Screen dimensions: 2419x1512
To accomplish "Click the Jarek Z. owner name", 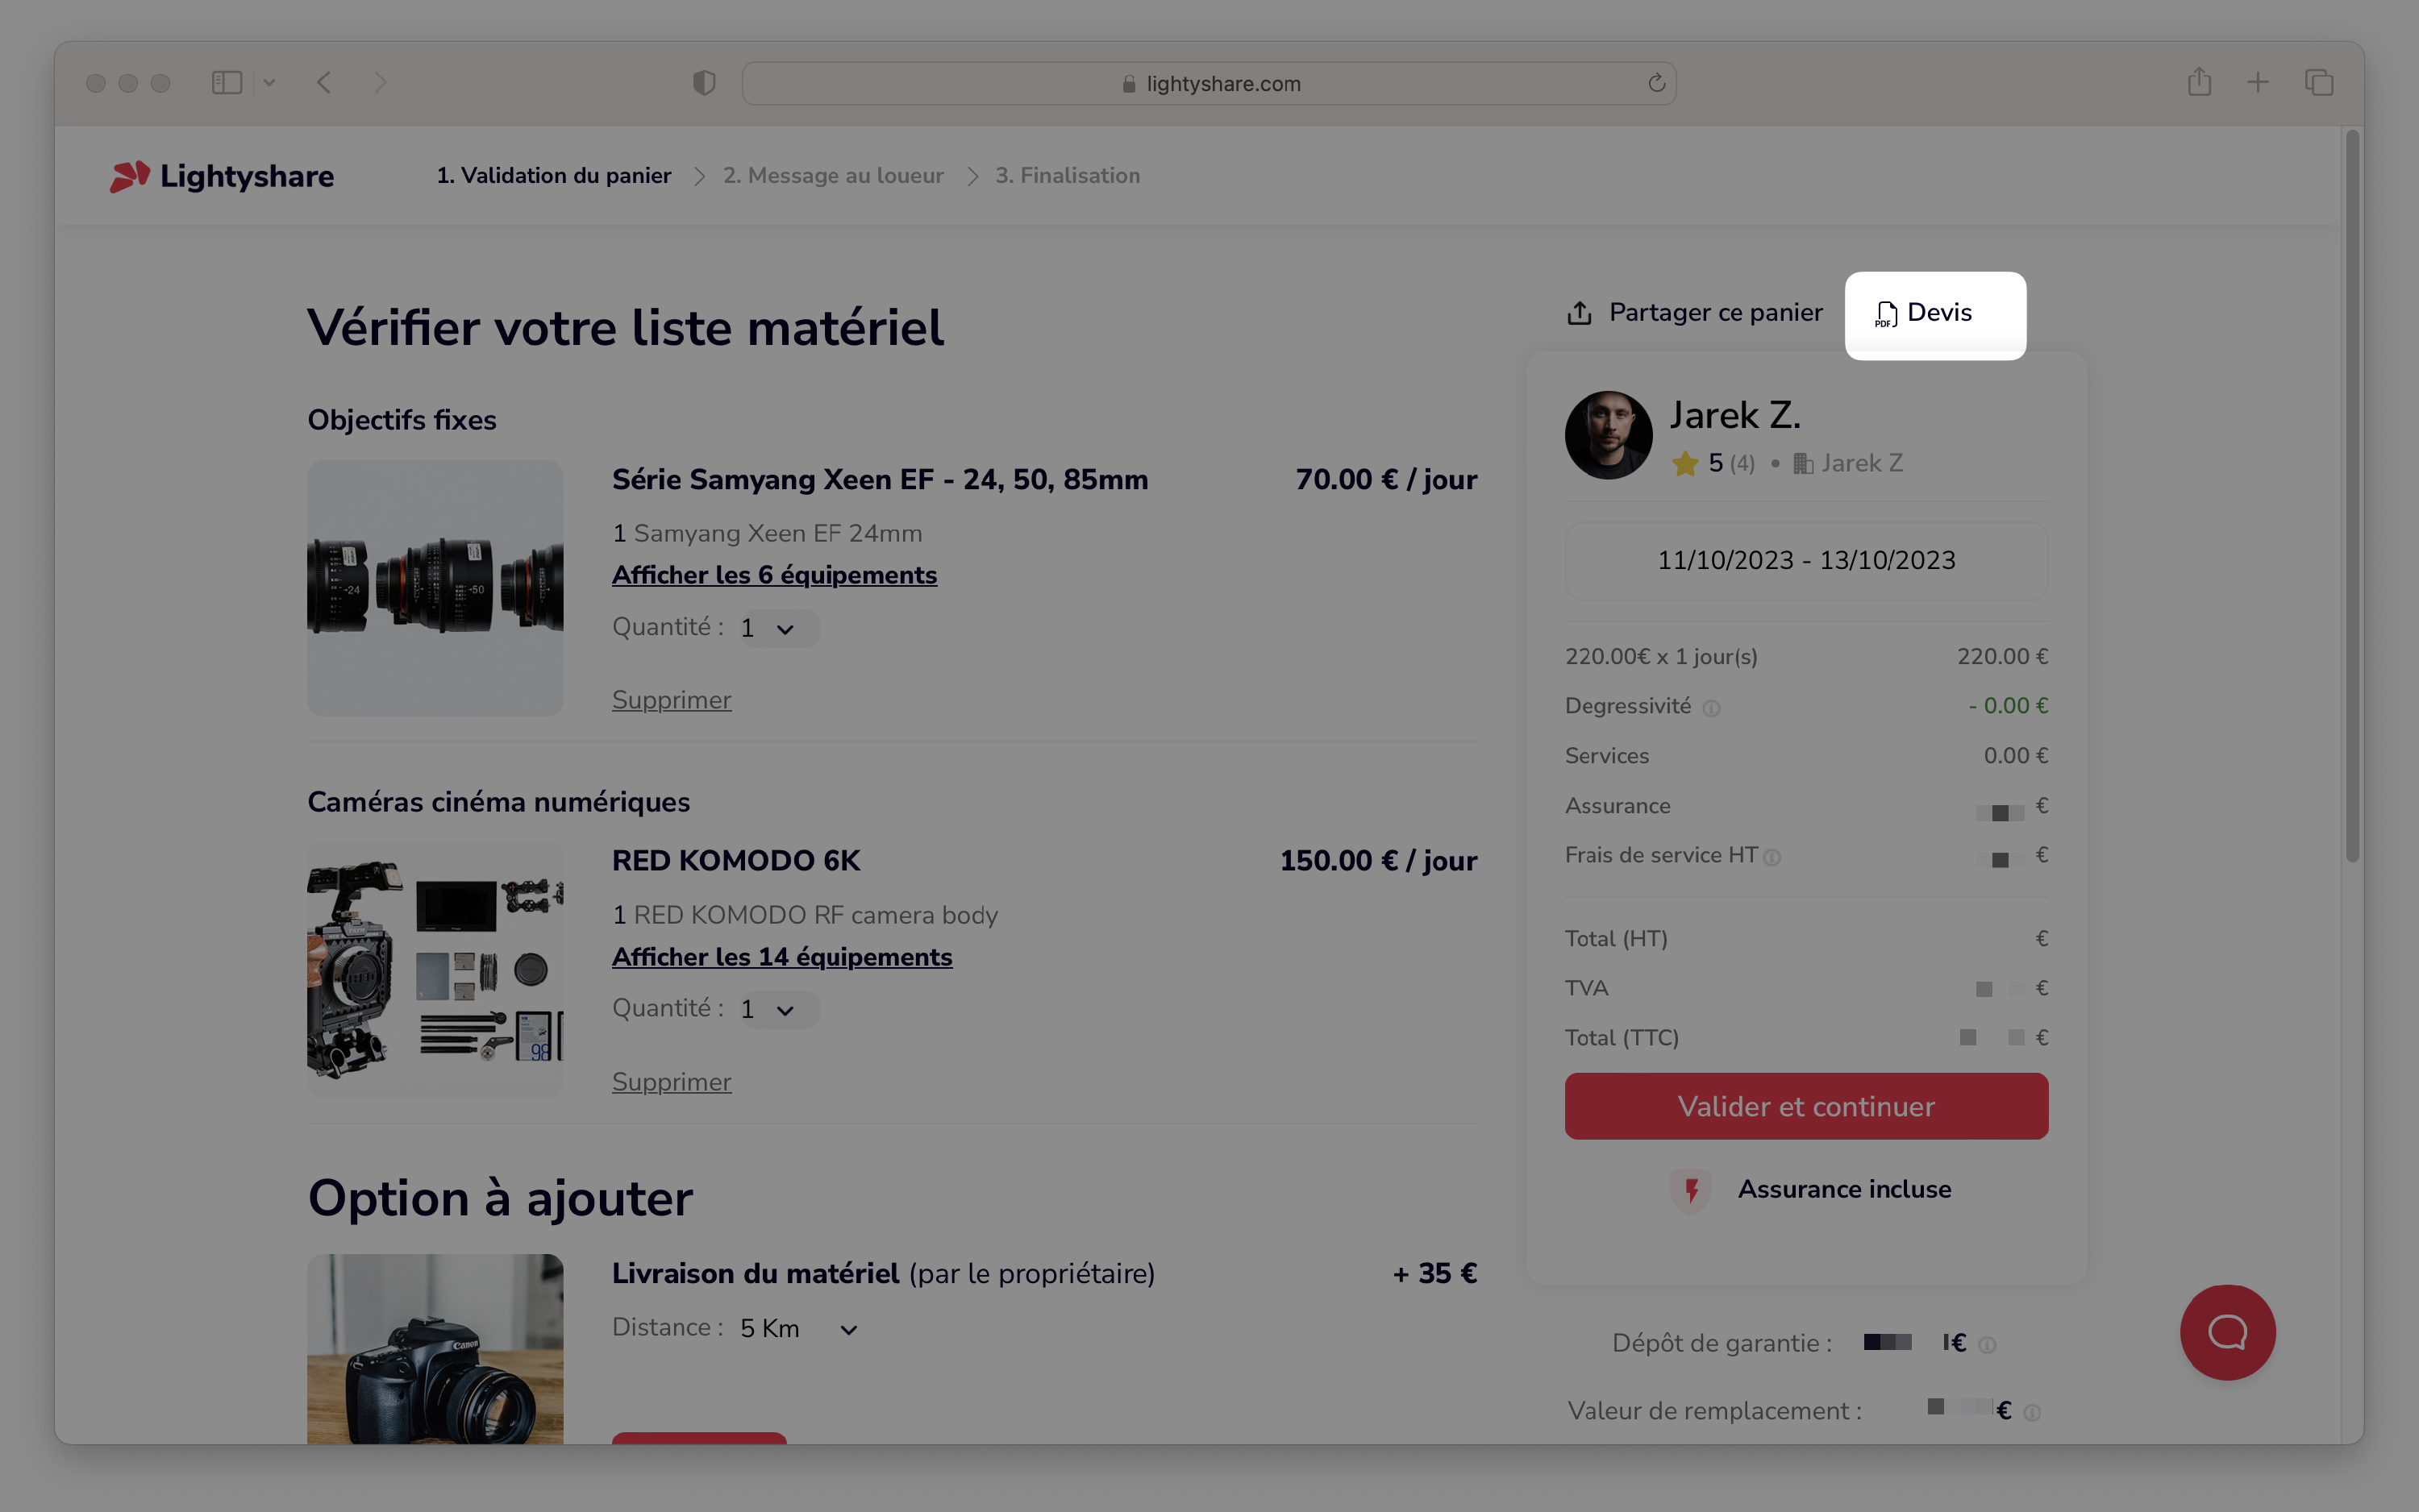I will point(1736,415).
